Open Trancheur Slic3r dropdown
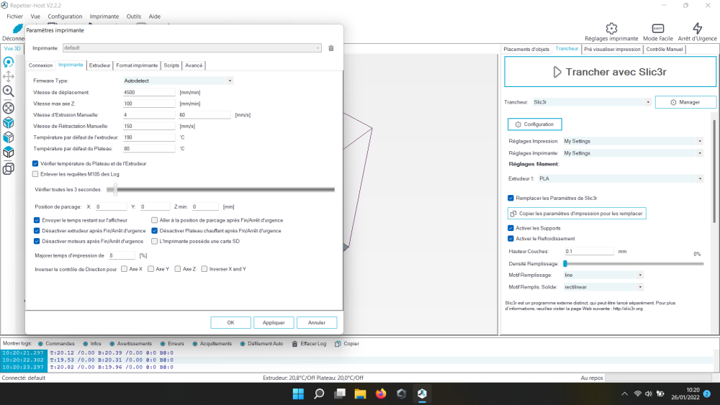Image resolution: width=720 pixels, height=405 pixels. click(x=591, y=102)
